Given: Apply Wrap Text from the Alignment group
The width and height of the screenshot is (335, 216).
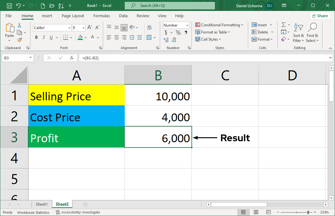Looking at the screenshot, I should 149,27.
